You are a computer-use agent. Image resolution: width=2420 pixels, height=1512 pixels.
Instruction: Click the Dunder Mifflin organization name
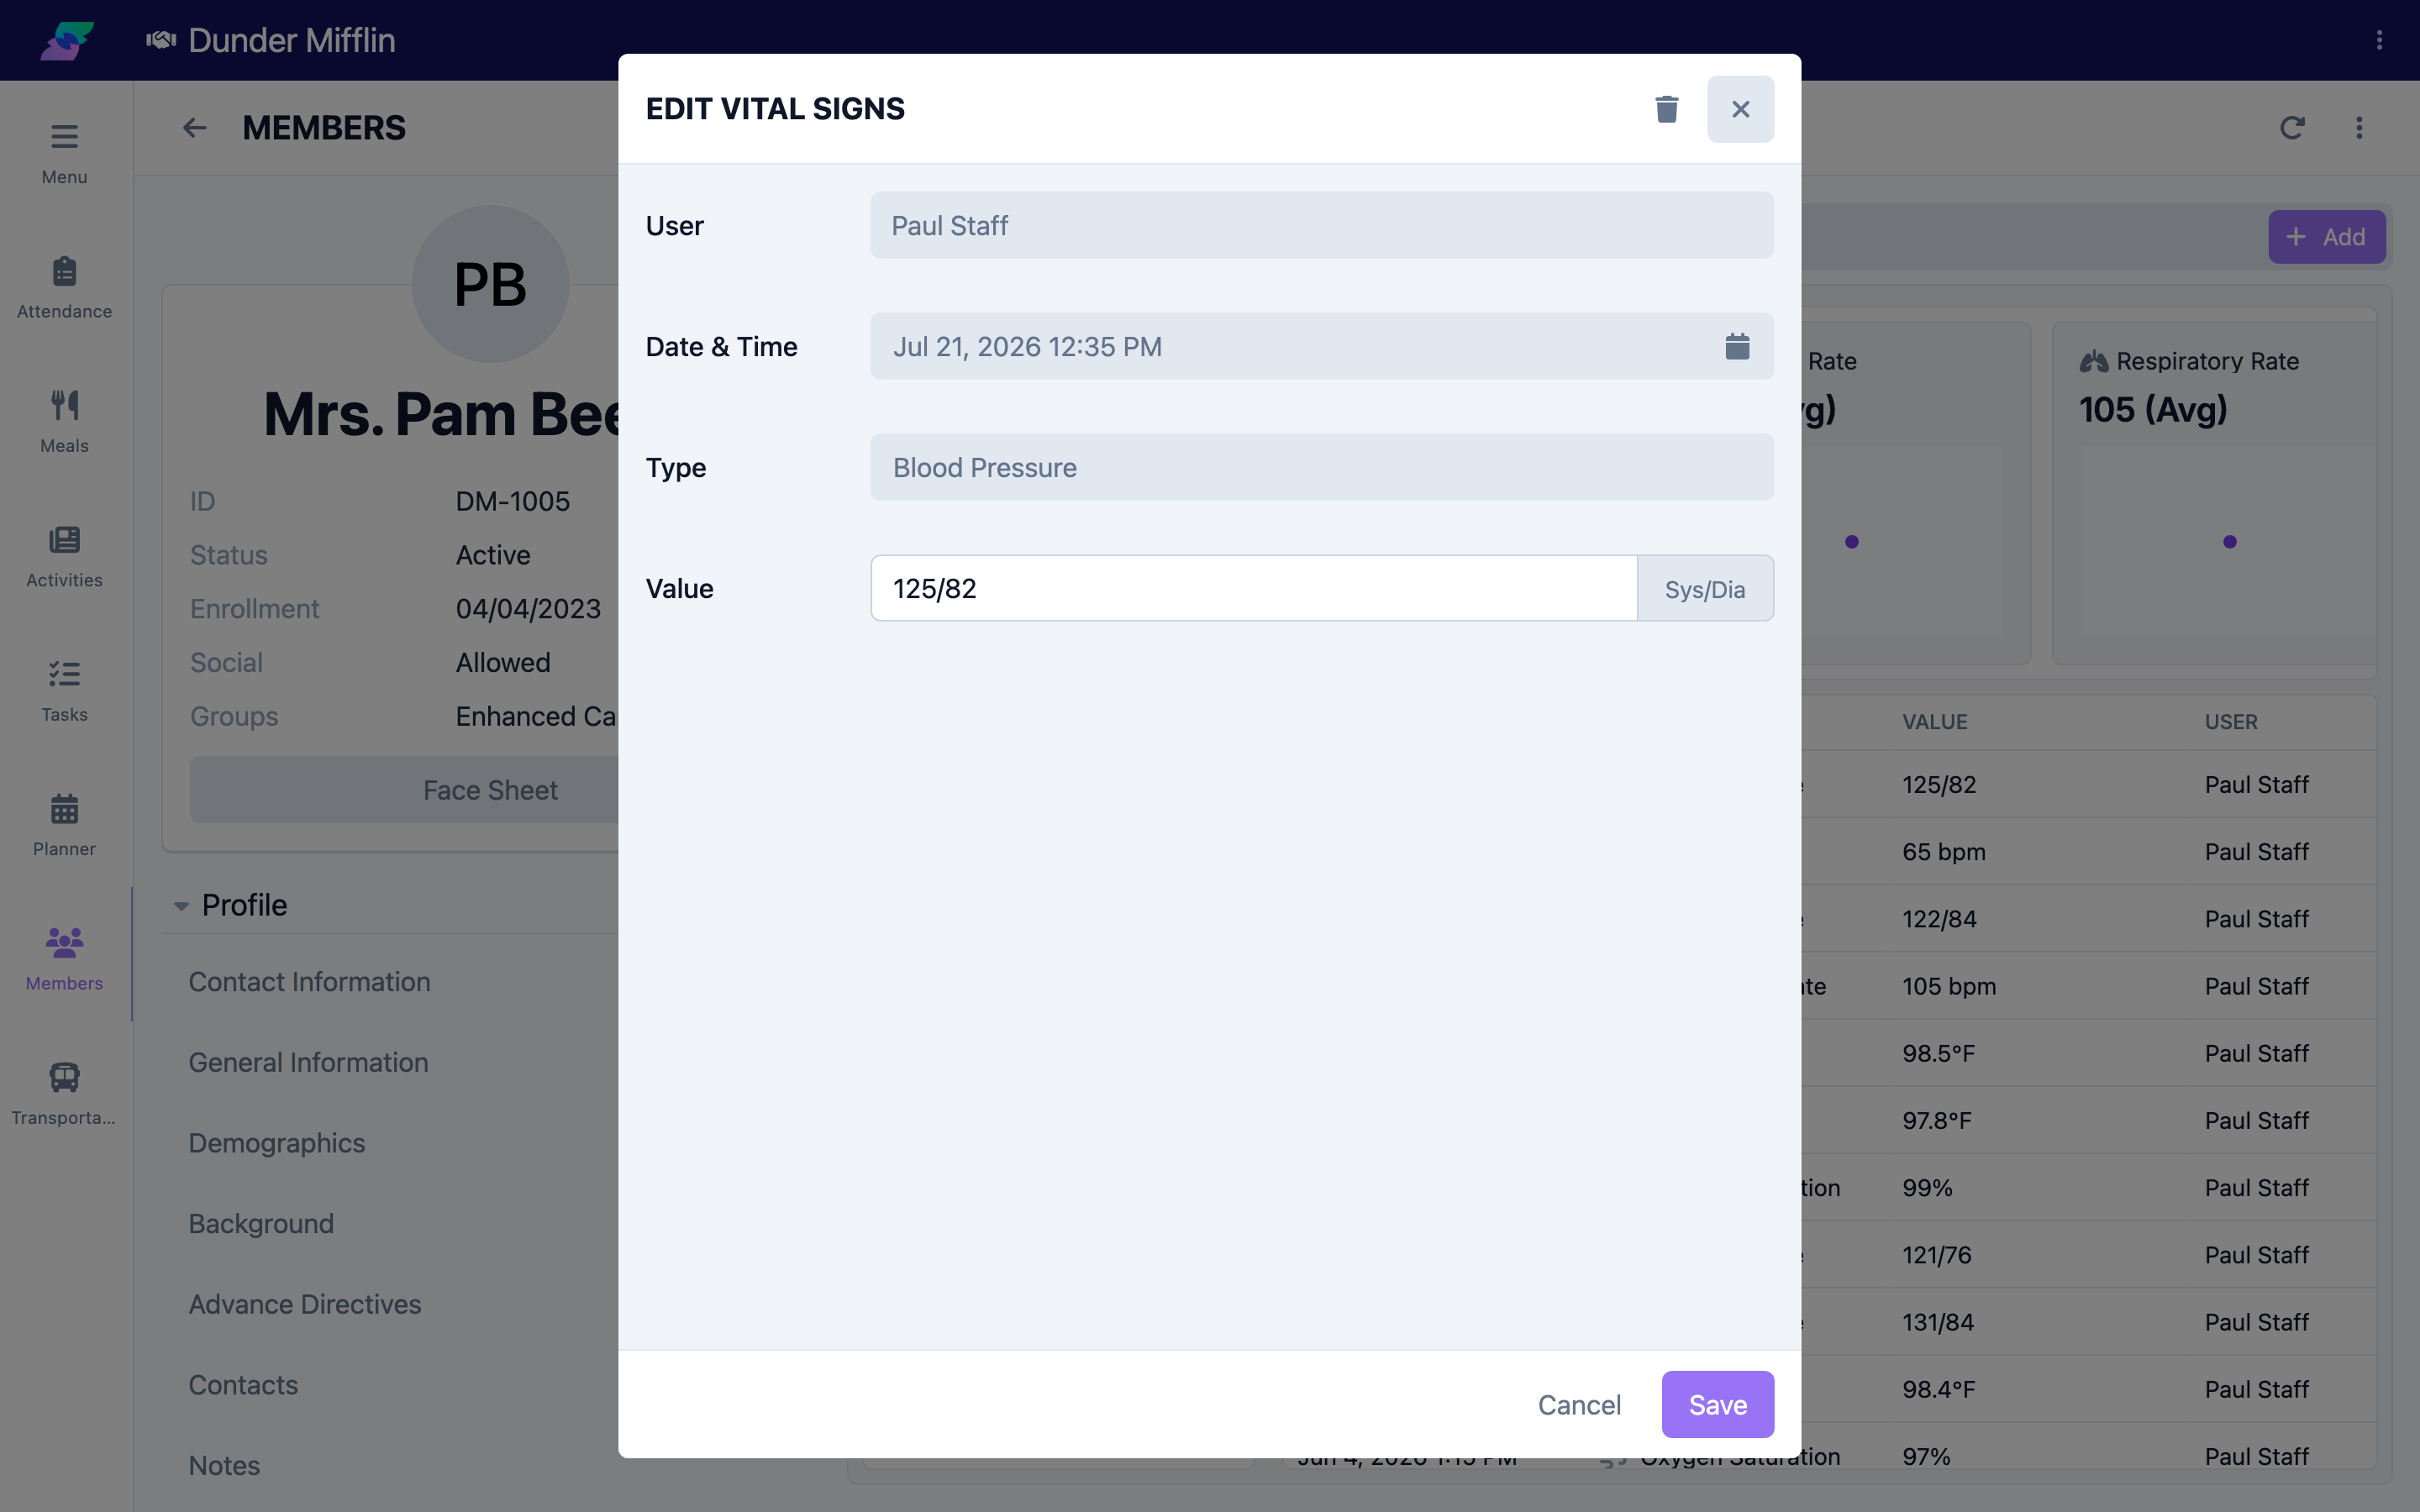tap(291, 40)
